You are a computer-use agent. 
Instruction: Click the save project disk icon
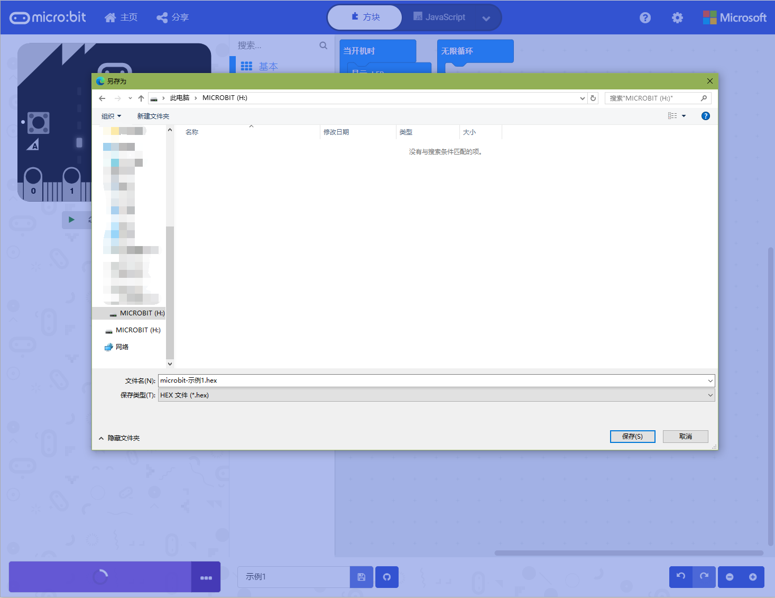(362, 577)
